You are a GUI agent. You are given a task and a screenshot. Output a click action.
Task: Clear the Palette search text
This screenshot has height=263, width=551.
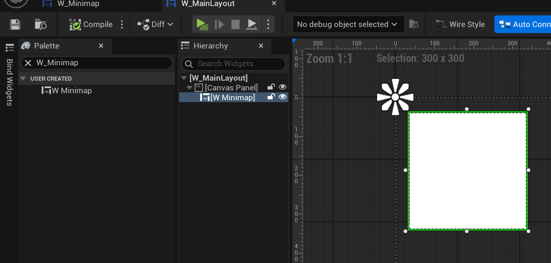[28, 63]
